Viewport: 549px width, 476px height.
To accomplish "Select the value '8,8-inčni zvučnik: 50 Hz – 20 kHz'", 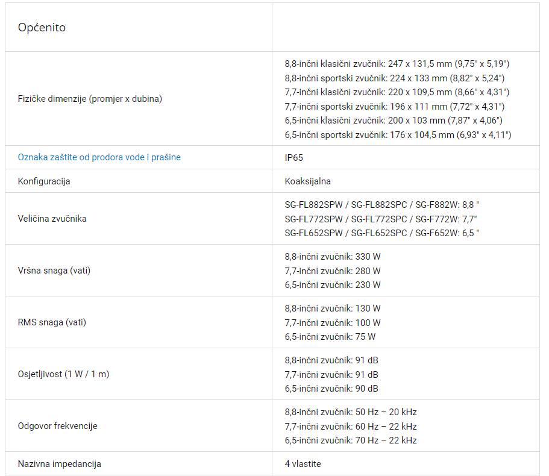I will click(351, 412).
